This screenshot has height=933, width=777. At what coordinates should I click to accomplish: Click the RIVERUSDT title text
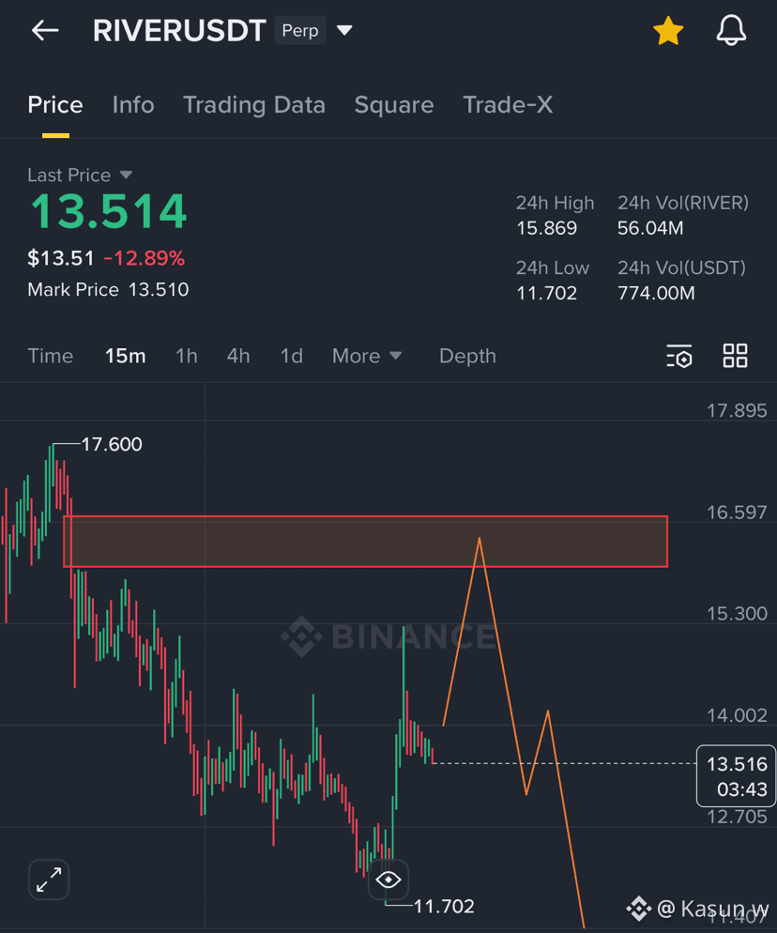tap(179, 30)
